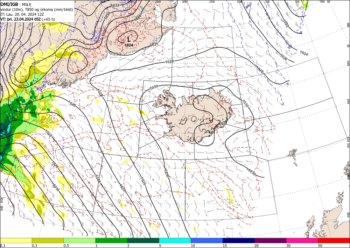Pick the blue 10–15 legend segment
Viewport: 350px width, 248px height.
tap(207, 240)
